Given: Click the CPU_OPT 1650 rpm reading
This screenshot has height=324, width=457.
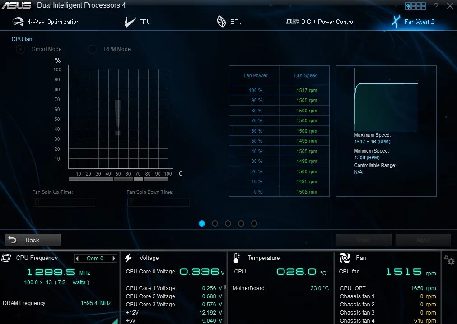Looking at the screenshot, I should point(387,288).
